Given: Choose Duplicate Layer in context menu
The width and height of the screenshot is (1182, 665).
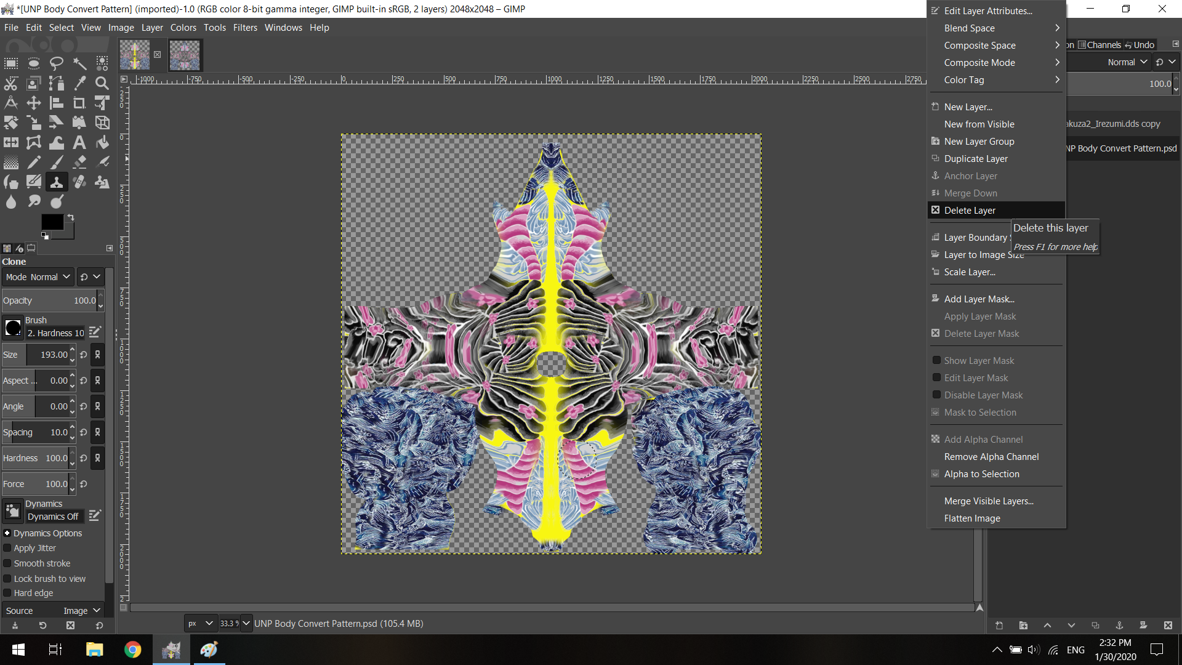Looking at the screenshot, I should [997, 159].
